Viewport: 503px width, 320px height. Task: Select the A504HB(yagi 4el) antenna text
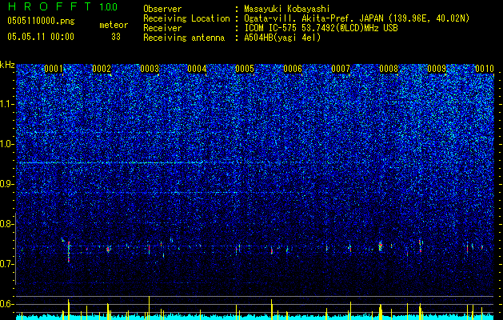click(x=282, y=38)
